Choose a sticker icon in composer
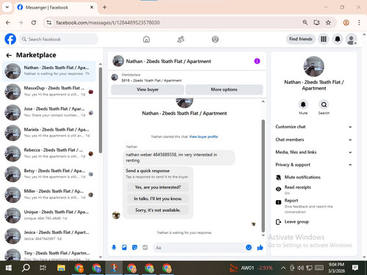The height and width of the screenshot is (275, 367). 134,248
